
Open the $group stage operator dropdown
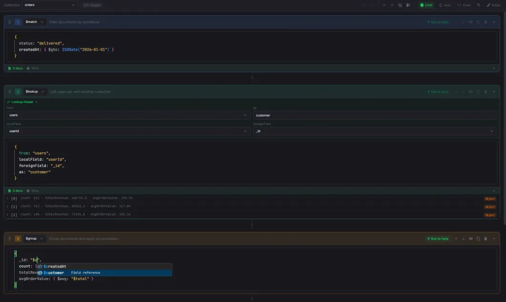33,239
